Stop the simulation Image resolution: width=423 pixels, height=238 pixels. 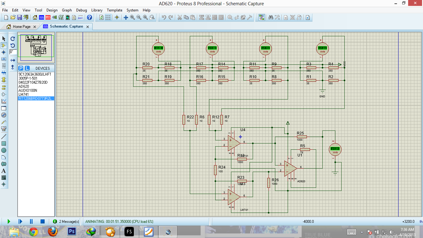click(42, 221)
